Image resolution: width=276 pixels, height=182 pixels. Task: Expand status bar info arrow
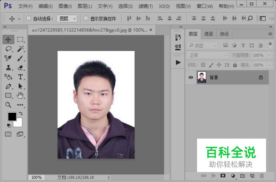[x=108, y=178]
